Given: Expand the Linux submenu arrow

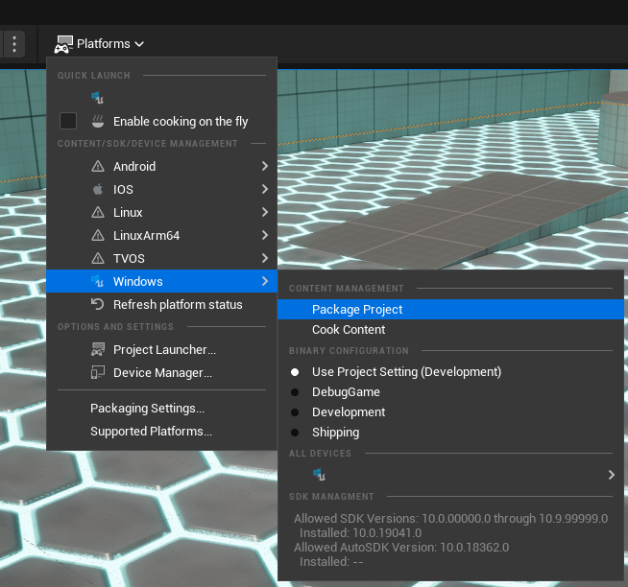Looking at the screenshot, I should pos(265,212).
